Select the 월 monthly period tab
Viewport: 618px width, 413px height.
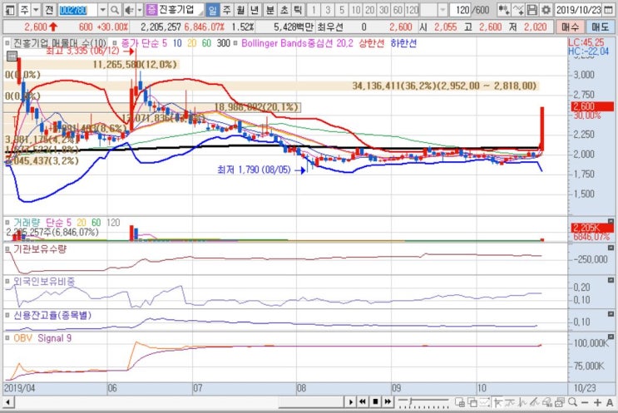click(240, 9)
